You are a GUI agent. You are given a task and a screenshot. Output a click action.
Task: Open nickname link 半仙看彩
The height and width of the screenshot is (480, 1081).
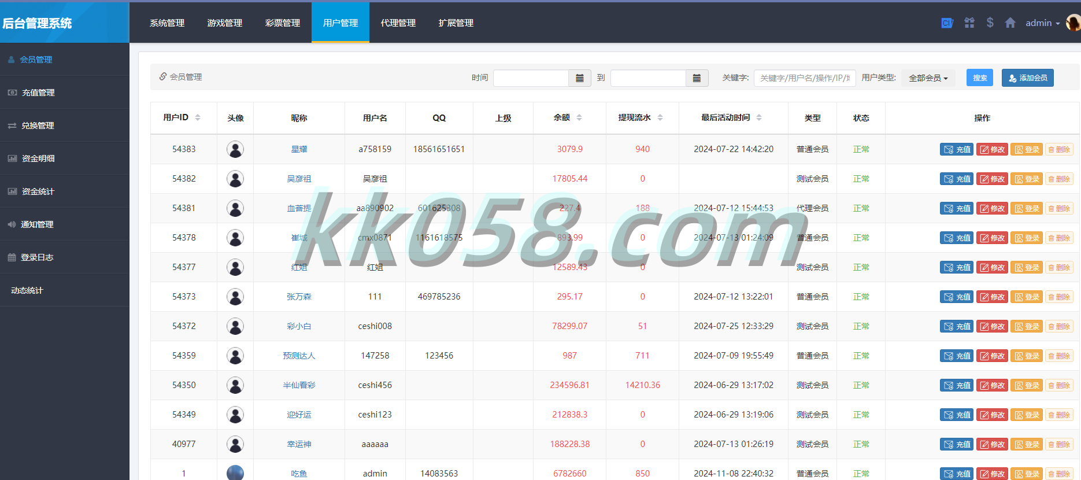click(x=299, y=385)
